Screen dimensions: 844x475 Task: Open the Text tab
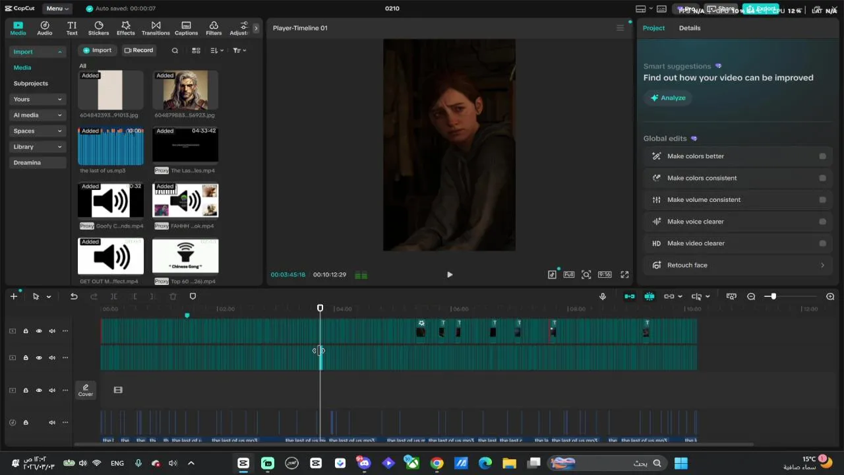[x=72, y=28]
